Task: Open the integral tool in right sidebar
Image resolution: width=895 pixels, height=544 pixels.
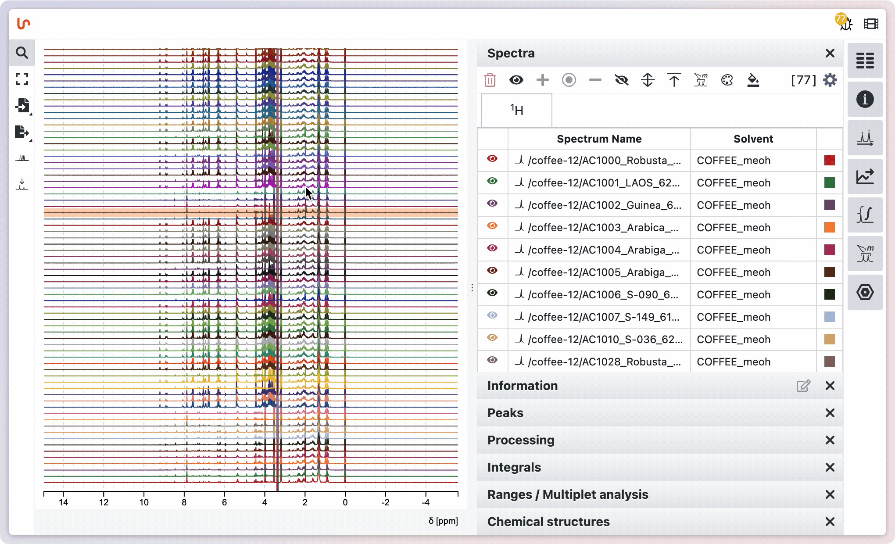Action: pyautogui.click(x=865, y=215)
